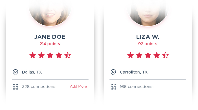The image size is (198, 110).
Task: Click the JANE DOE name heading
Action: point(50,37)
